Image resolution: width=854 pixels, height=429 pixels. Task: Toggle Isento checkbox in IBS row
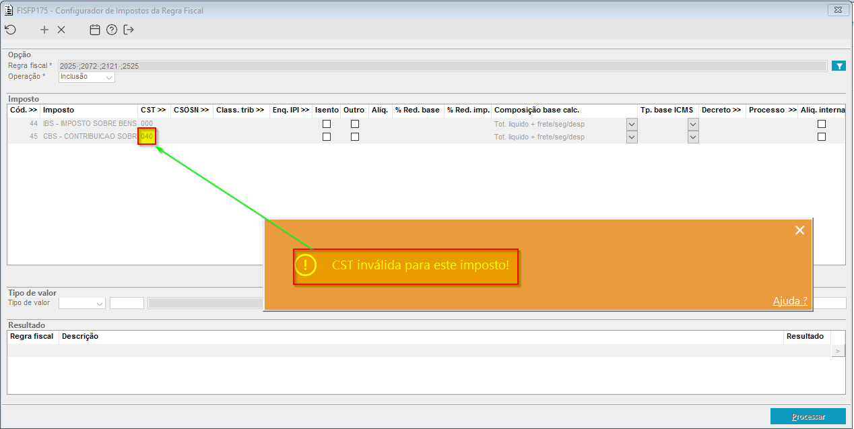point(327,124)
